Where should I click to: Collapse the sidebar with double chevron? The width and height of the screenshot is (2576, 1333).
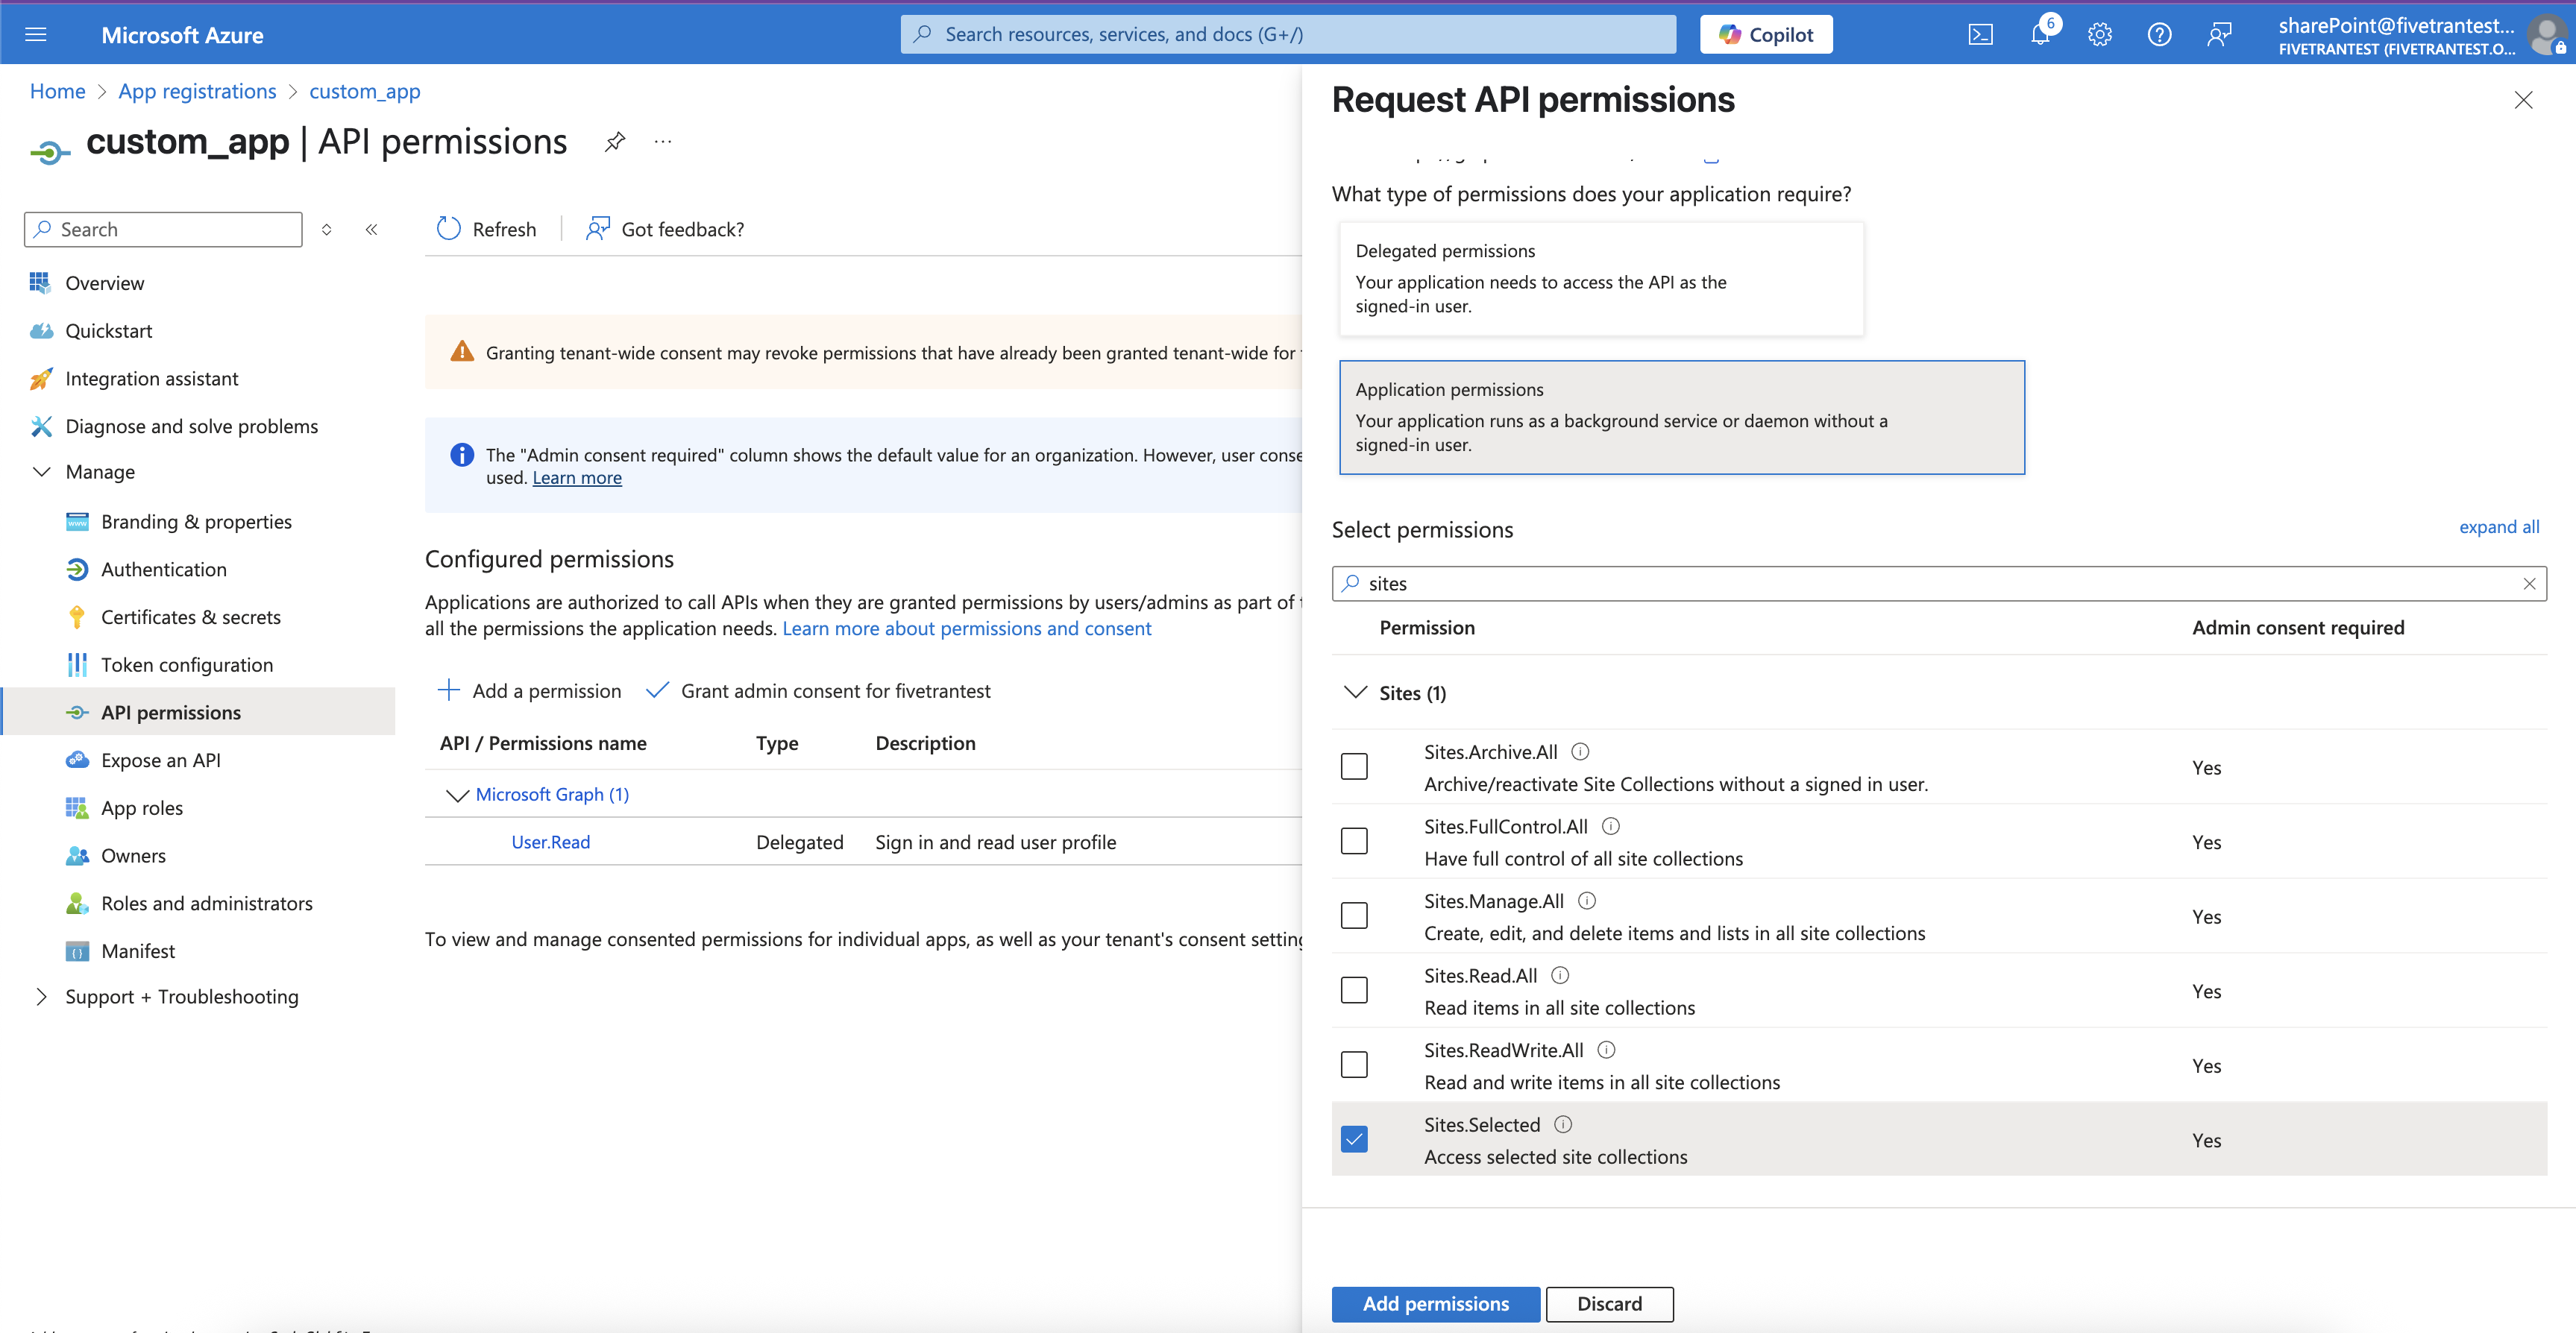point(371,229)
